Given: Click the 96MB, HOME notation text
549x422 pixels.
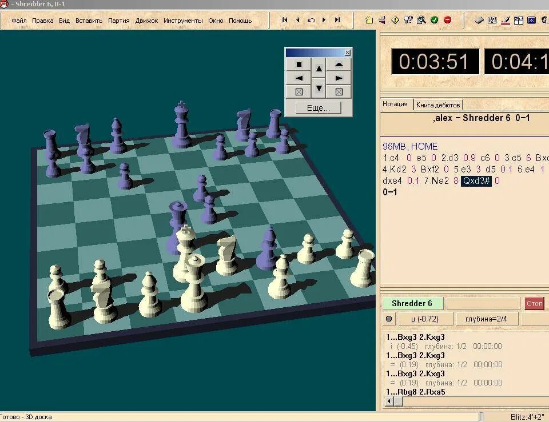Looking at the screenshot, I should (x=410, y=146).
